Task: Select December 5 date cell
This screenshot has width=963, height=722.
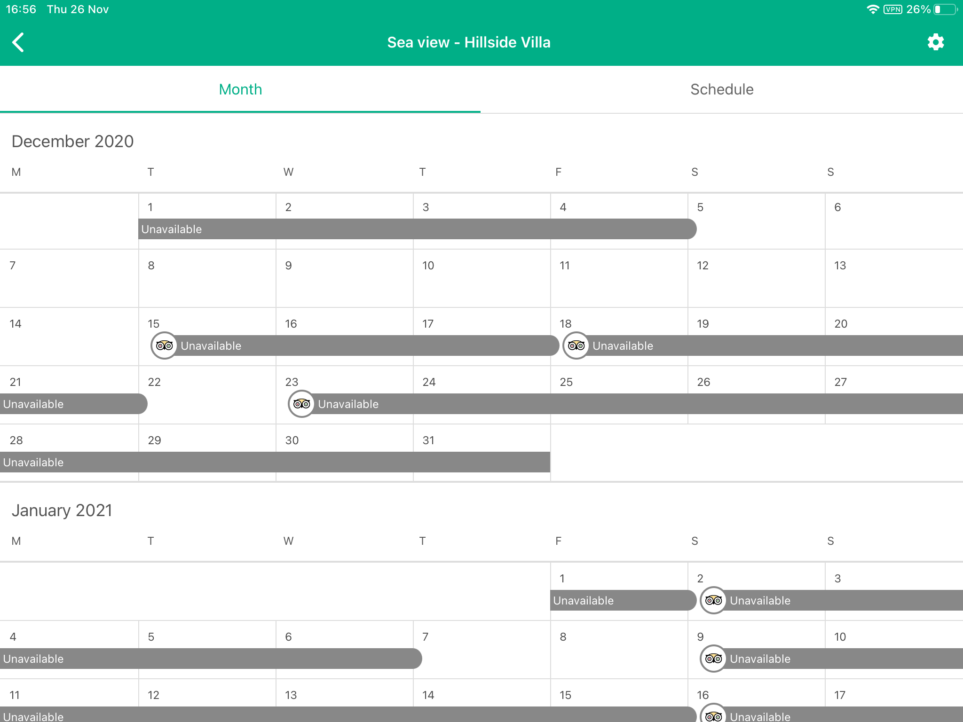Action: (x=757, y=221)
